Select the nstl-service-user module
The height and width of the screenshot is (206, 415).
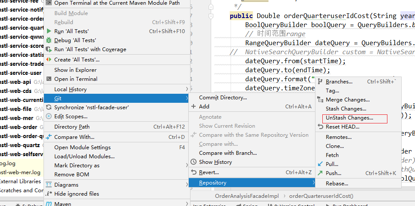click(x=21, y=73)
